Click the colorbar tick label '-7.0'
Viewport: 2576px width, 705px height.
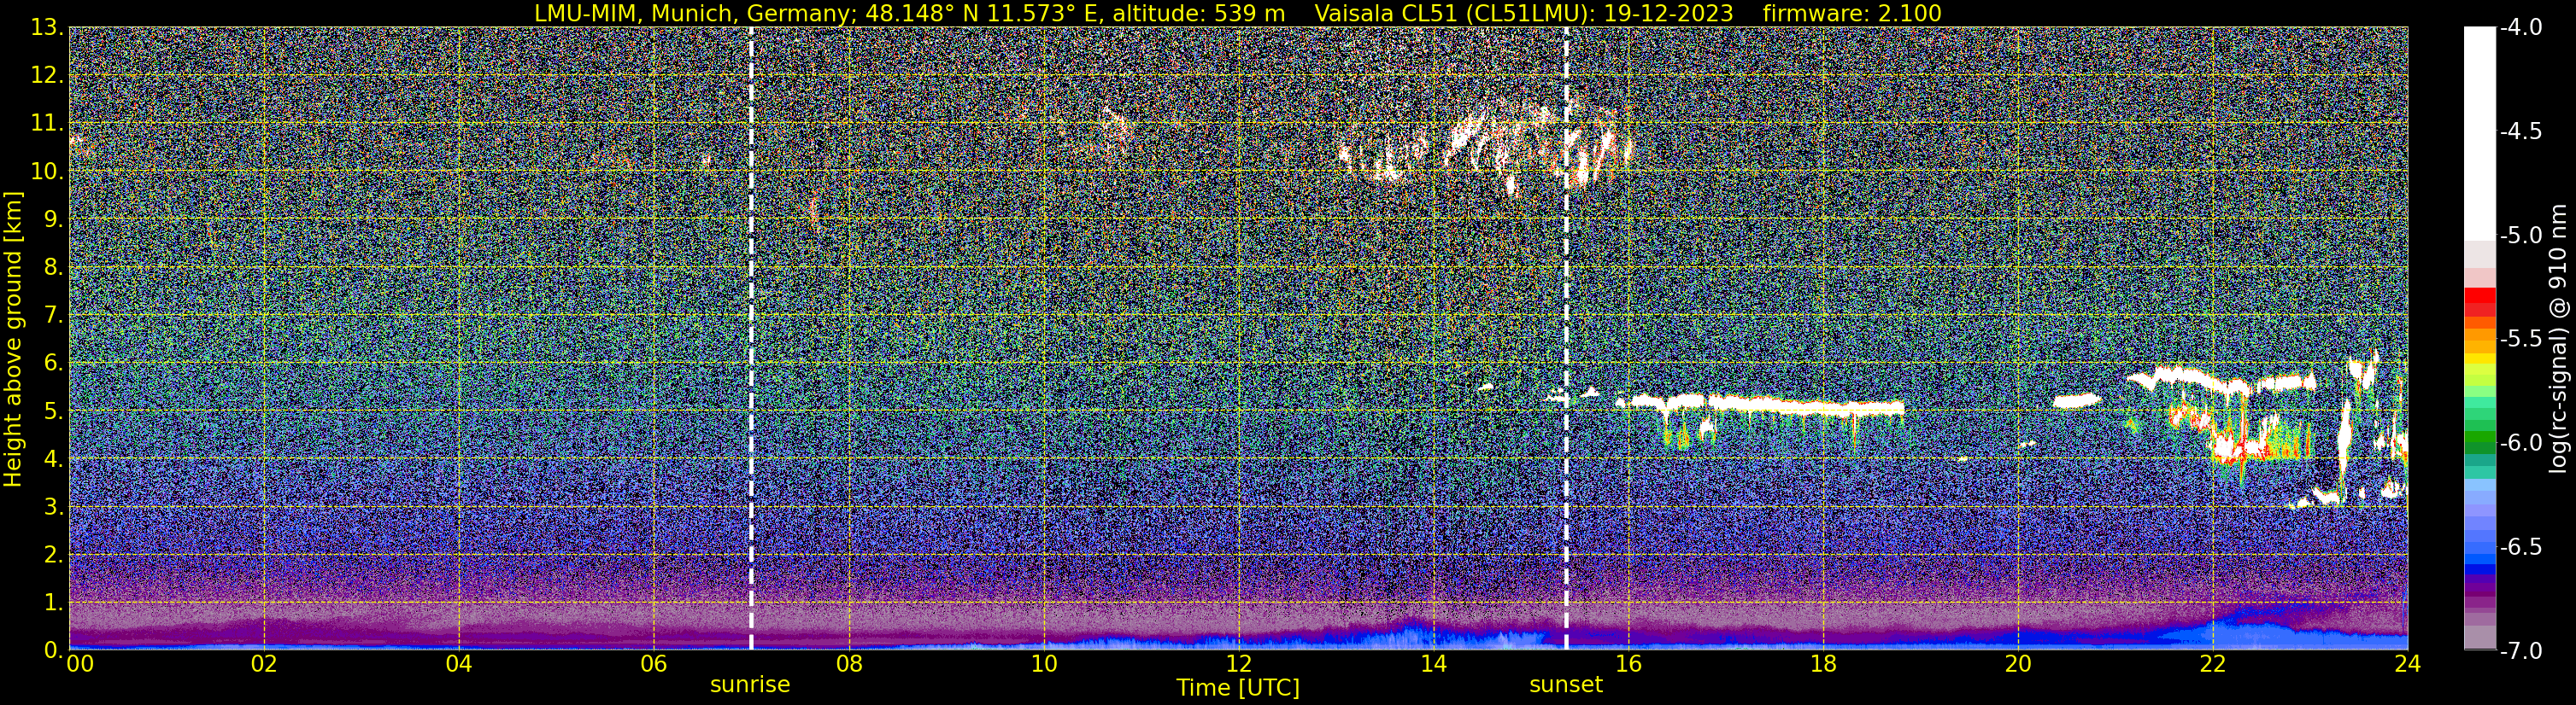[2521, 651]
